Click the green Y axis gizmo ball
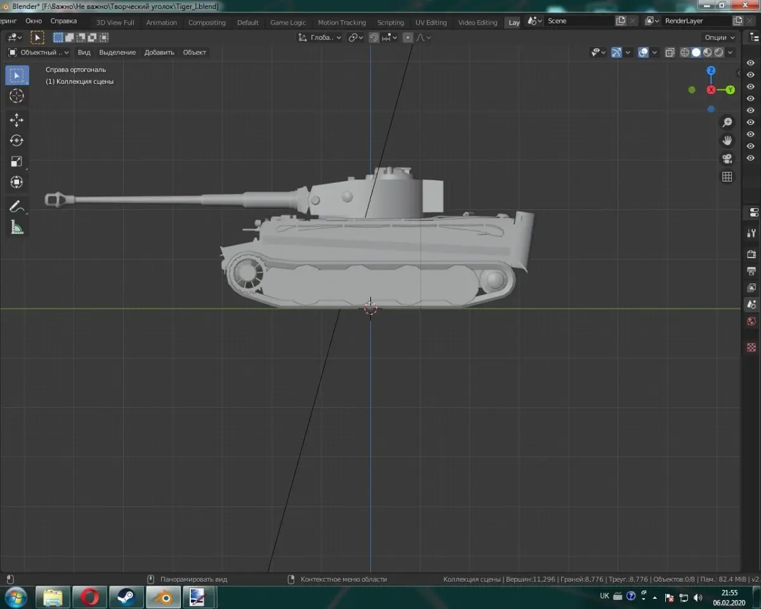 (731, 90)
